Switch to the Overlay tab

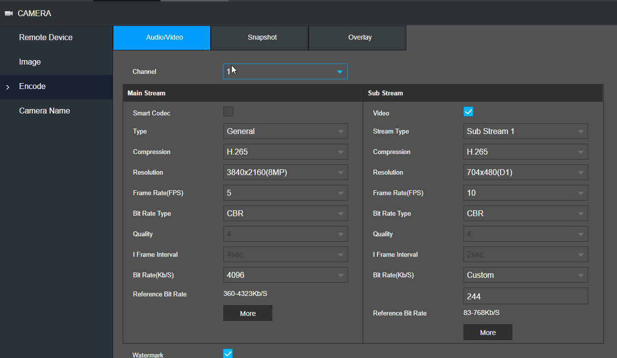pos(357,38)
